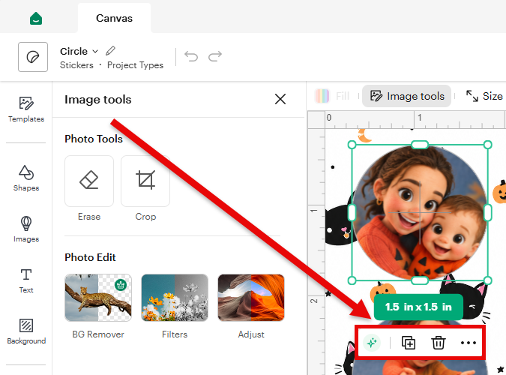Click the right-middle handle of selection
Image resolution: width=506 pixels, height=375 pixels.
point(488,212)
